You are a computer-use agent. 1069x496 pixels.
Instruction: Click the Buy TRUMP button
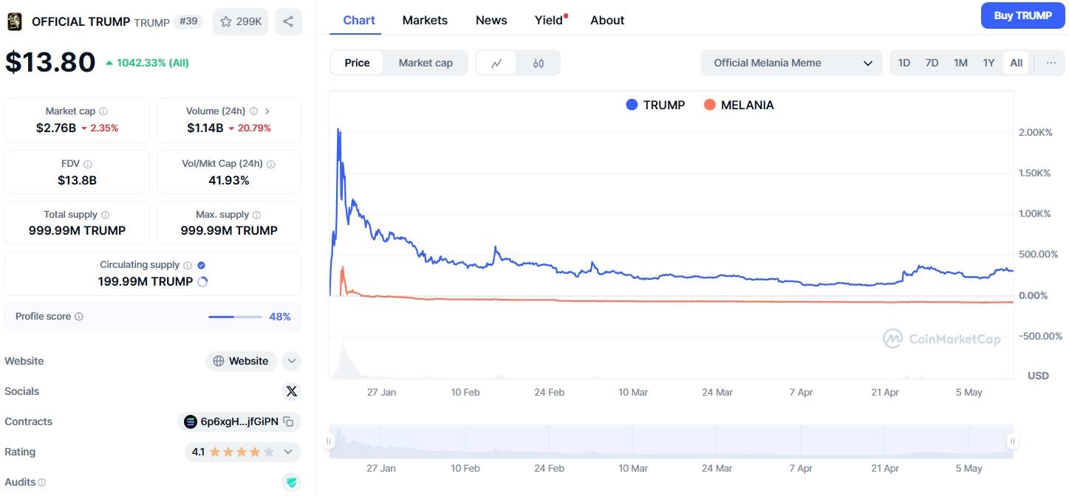pyautogui.click(x=1022, y=15)
